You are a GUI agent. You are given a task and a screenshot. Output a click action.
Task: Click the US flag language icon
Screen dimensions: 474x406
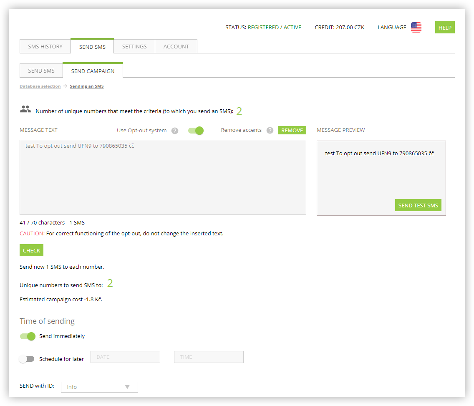[416, 28]
